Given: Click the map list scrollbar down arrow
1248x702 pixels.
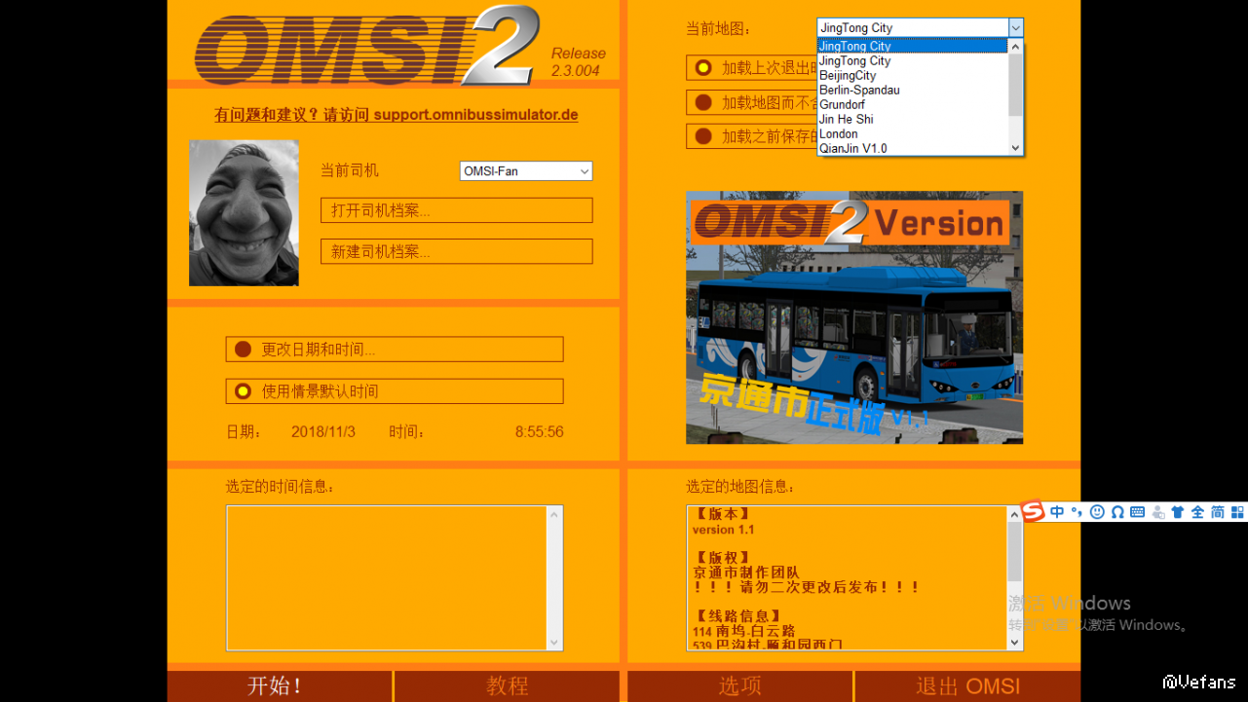Looking at the screenshot, I should click(x=1015, y=148).
